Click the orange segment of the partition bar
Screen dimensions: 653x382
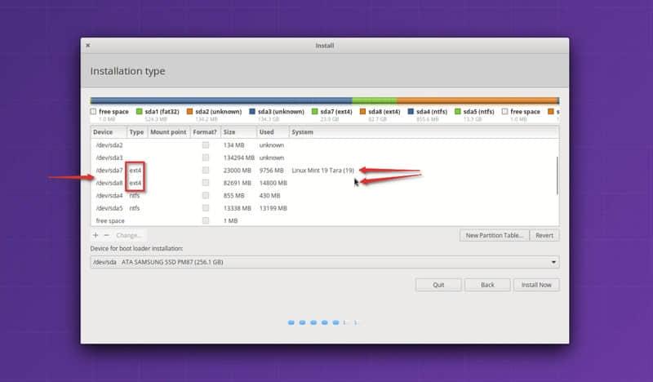(x=478, y=100)
